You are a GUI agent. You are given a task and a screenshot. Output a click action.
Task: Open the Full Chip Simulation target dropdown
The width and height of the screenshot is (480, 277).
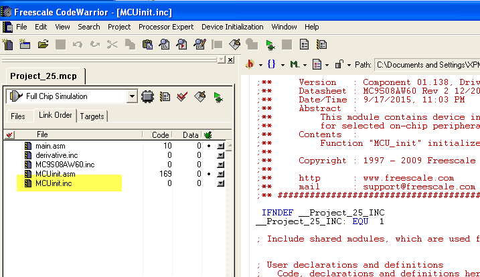(132, 96)
